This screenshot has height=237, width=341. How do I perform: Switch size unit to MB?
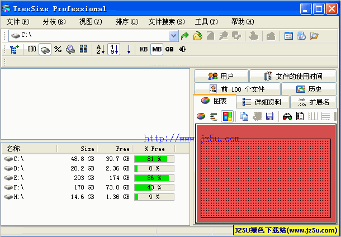click(157, 49)
